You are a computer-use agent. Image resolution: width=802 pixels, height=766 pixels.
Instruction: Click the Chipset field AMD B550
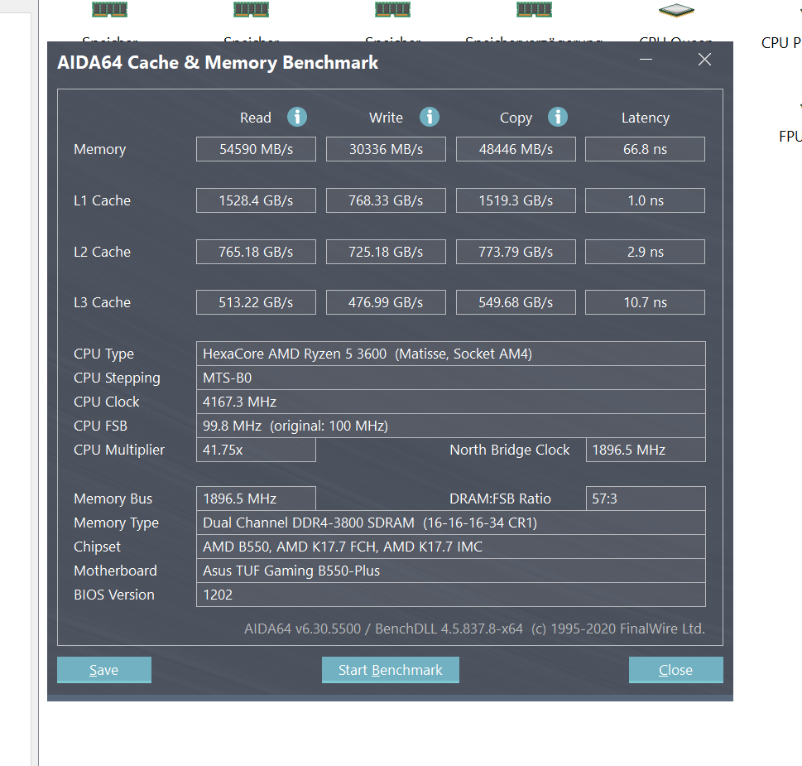(450, 547)
